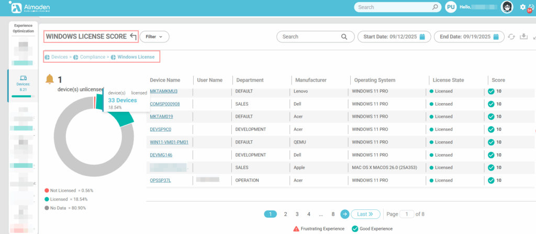Screen dimensions: 536x234
Task: Click the Page number input field
Action: [x=407, y=214]
